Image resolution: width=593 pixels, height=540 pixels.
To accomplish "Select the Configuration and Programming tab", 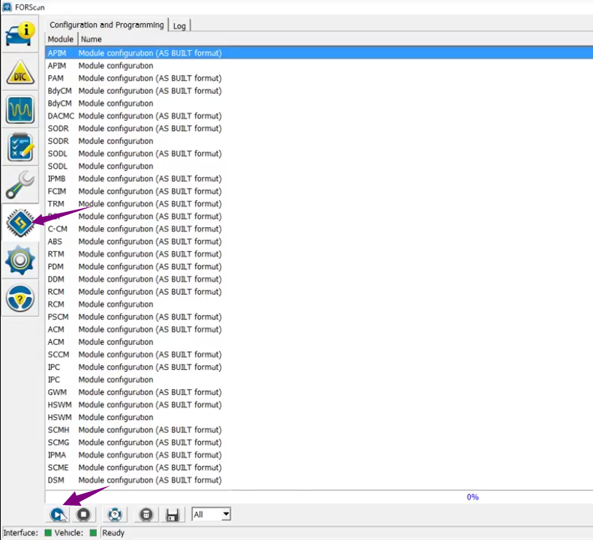I will 106,25.
